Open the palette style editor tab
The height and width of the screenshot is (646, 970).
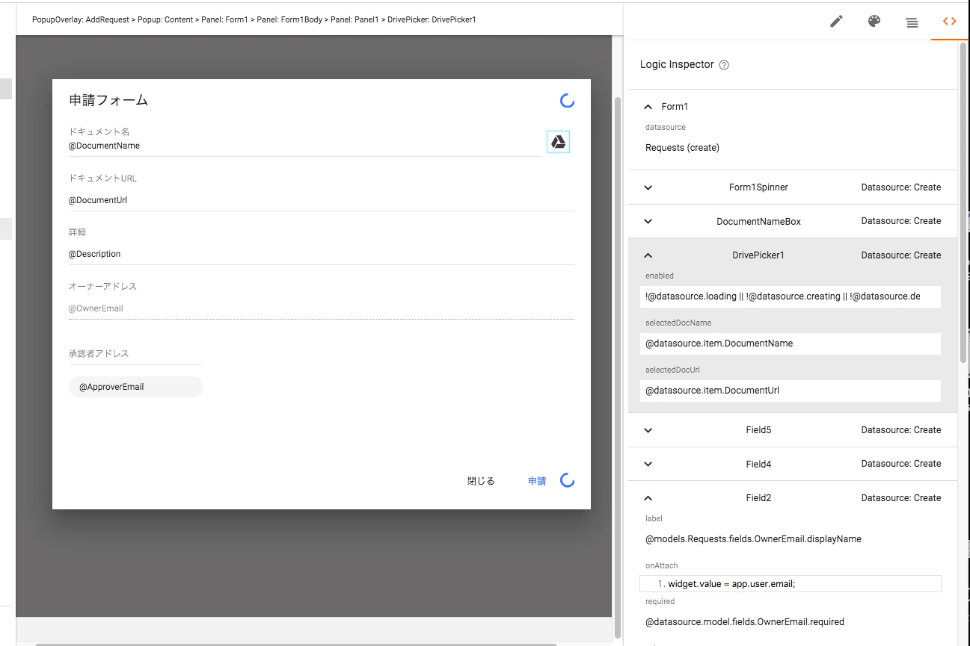[x=874, y=22]
